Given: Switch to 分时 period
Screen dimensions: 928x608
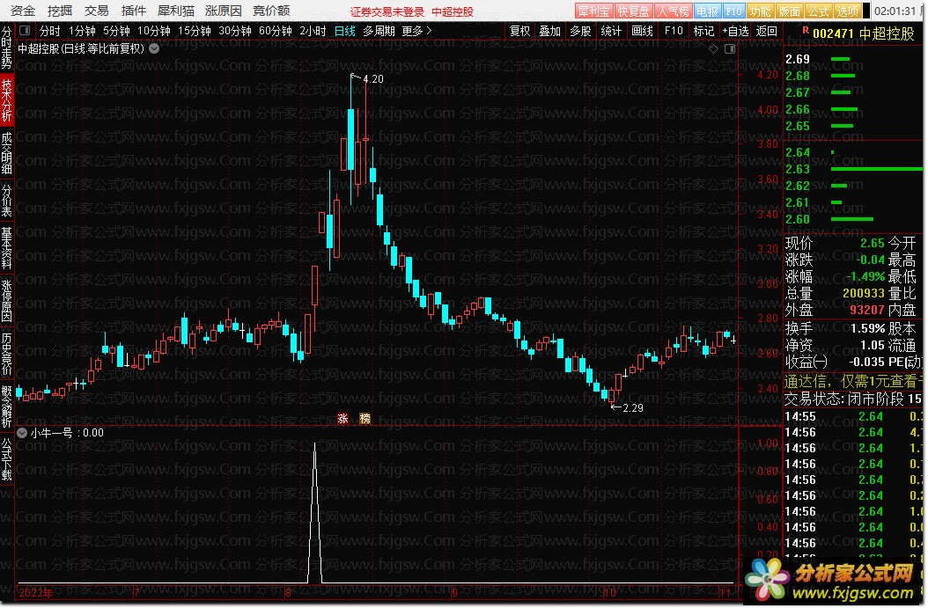Looking at the screenshot, I should tap(49, 31).
